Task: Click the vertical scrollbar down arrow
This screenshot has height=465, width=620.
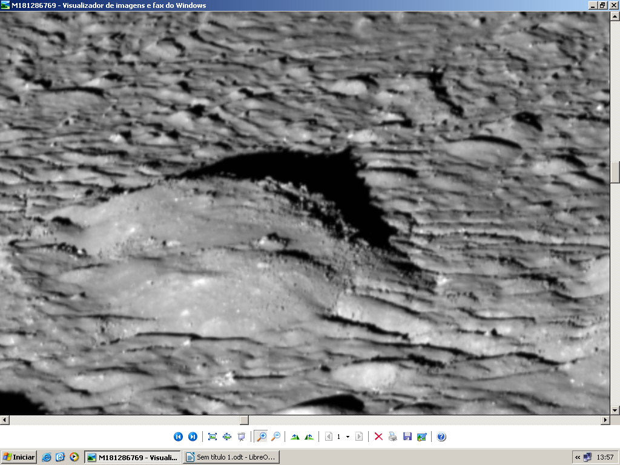Action: coord(615,410)
